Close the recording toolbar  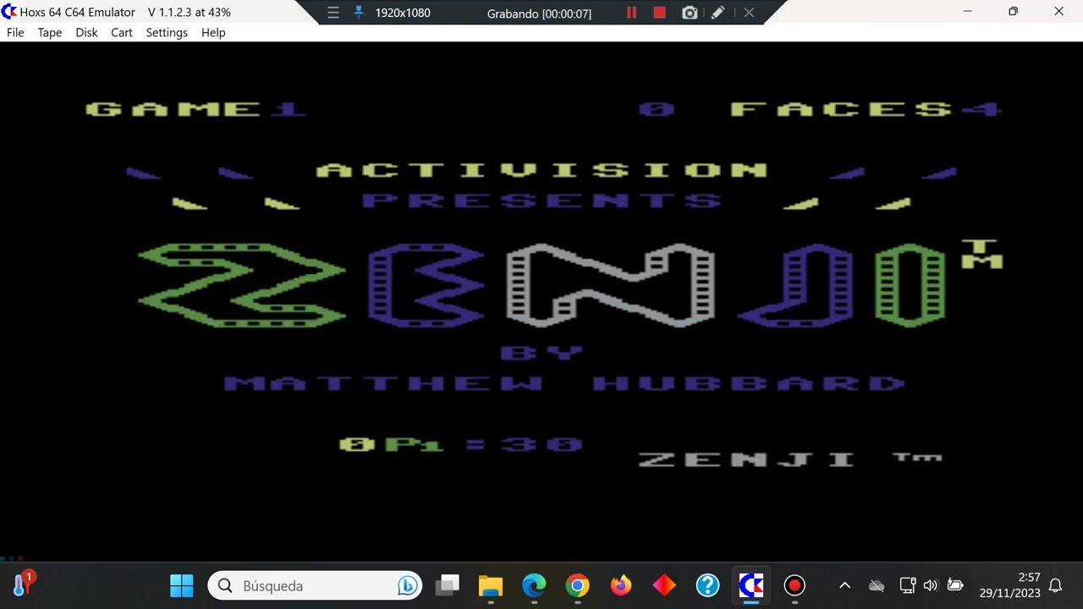pos(749,13)
